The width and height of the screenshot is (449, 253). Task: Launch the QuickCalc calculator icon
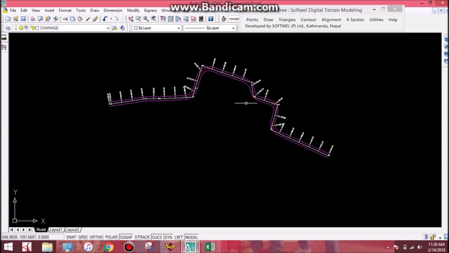201,19
